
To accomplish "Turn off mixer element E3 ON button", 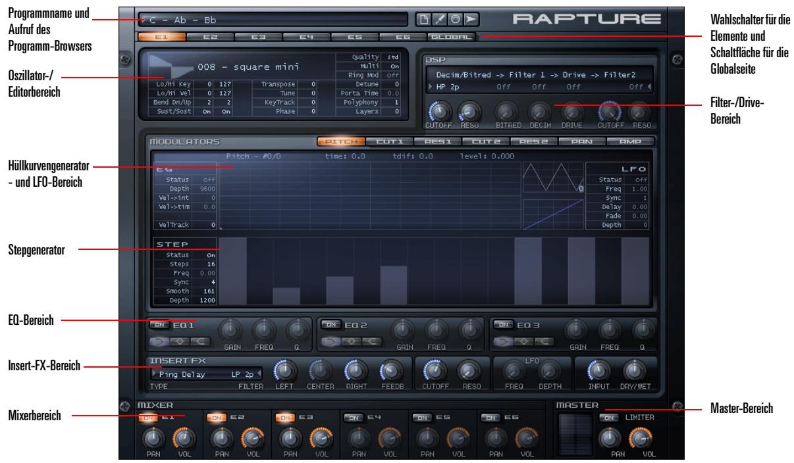I will pyautogui.click(x=284, y=417).
